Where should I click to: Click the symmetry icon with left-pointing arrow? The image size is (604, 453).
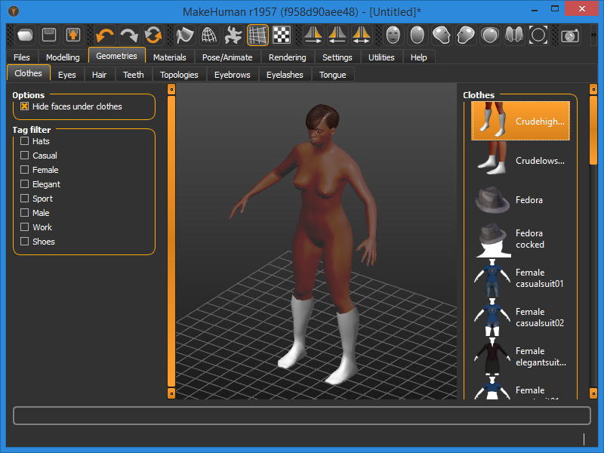click(x=337, y=35)
